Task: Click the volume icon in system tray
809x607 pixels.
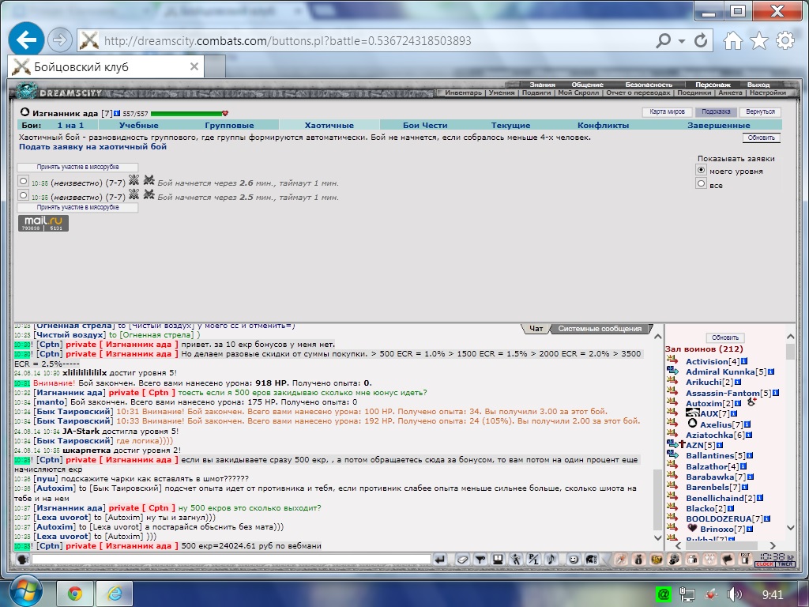Action: (x=733, y=594)
